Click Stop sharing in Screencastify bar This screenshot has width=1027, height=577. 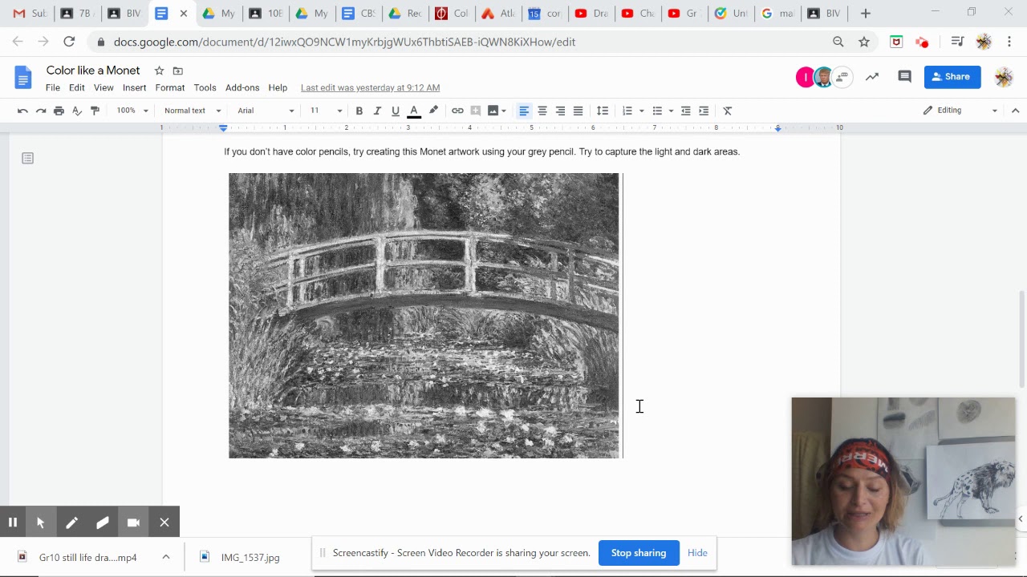[x=639, y=553]
